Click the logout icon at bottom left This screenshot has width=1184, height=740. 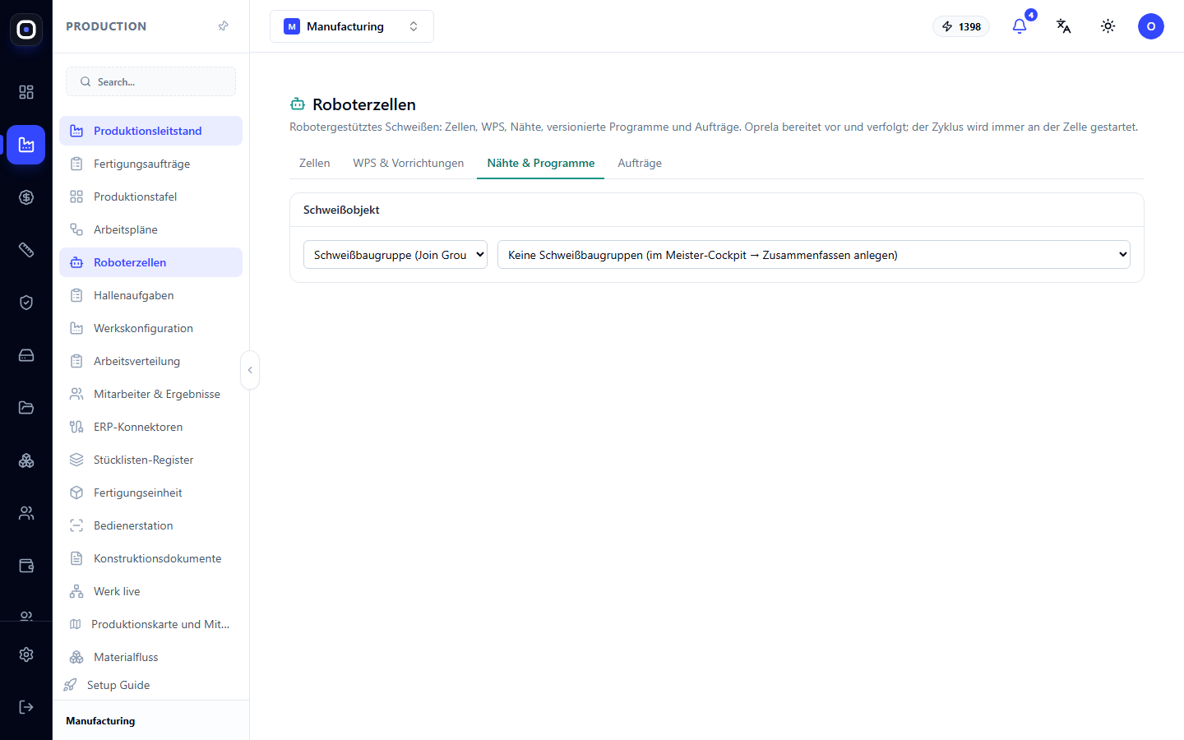coord(26,707)
